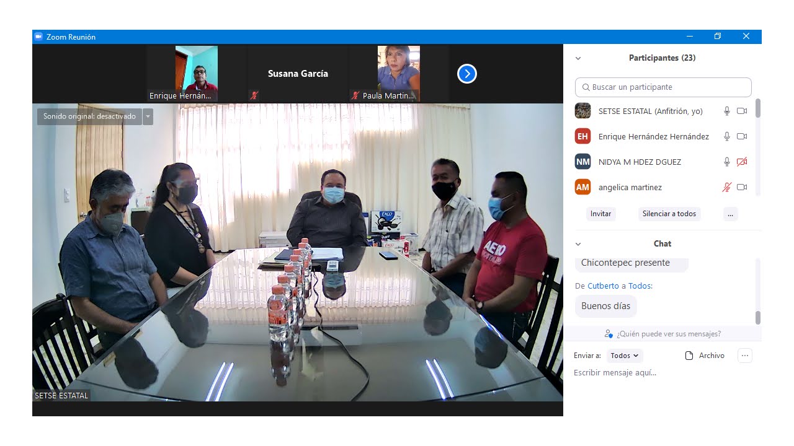Unmute angelica martinez muted microphone
The image size is (794, 446).
pyautogui.click(x=727, y=187)
